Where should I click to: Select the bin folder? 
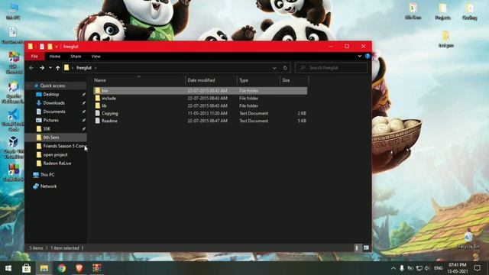tap(200, 90)
